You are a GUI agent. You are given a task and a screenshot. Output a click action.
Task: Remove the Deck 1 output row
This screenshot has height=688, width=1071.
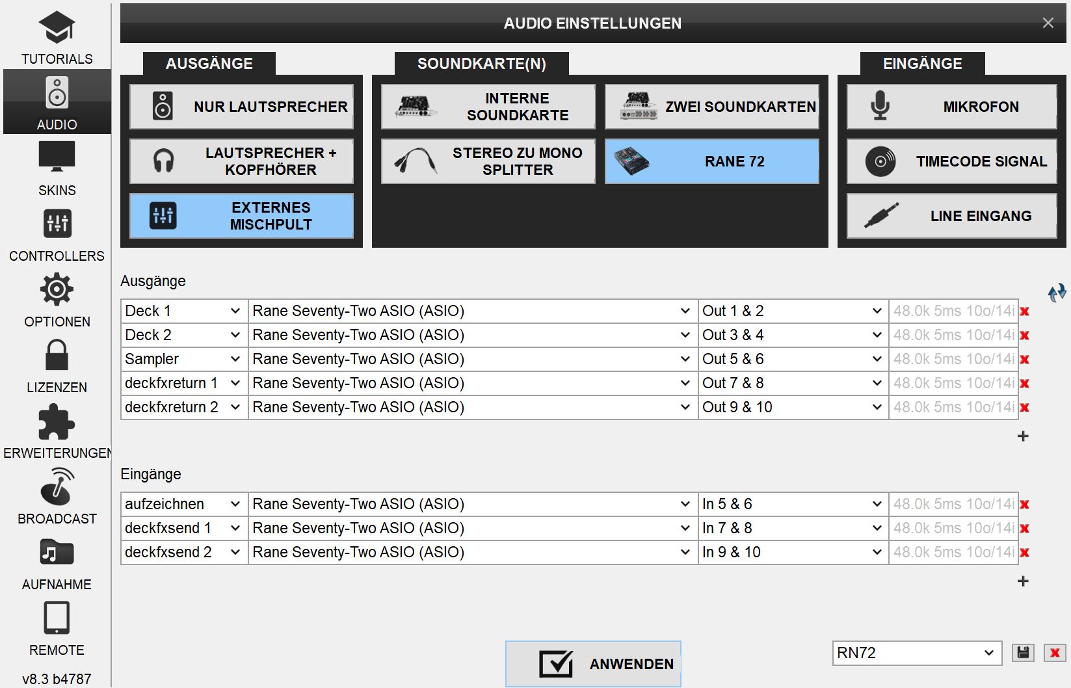click(1025, 311)
